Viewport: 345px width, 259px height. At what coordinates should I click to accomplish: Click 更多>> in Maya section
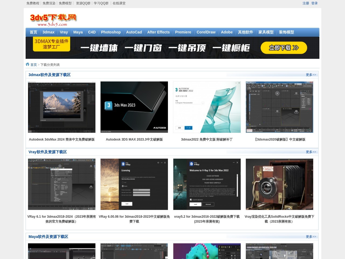click(x=311, y=237)
